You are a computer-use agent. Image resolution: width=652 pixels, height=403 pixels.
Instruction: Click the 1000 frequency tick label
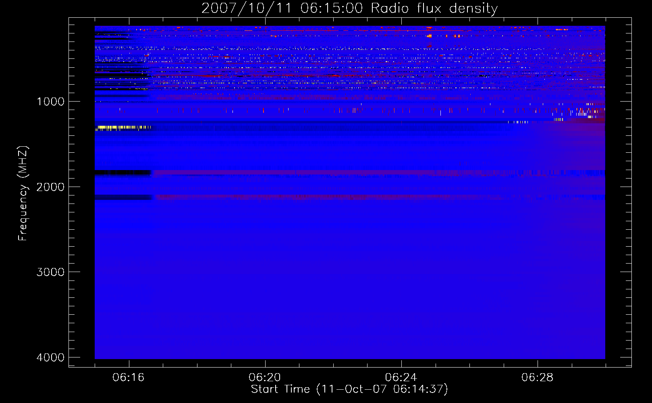click(50, 102)
